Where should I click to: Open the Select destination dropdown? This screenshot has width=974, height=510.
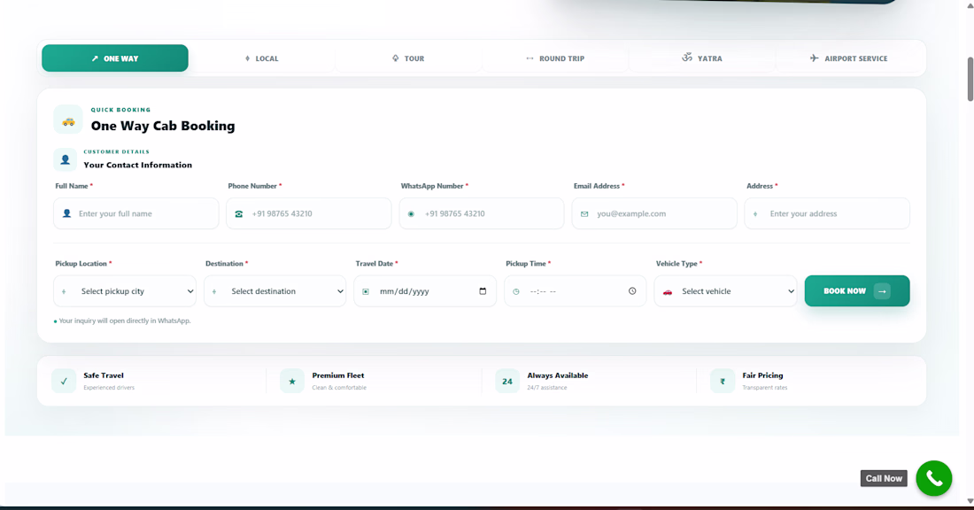click(275, 291)
